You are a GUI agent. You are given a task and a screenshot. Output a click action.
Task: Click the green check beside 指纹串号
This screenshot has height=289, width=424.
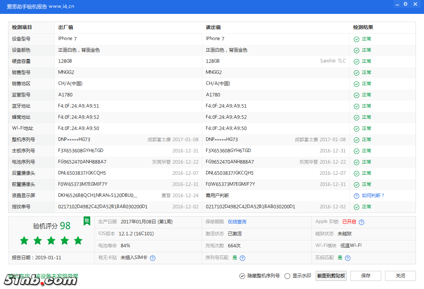pos(356,206)
